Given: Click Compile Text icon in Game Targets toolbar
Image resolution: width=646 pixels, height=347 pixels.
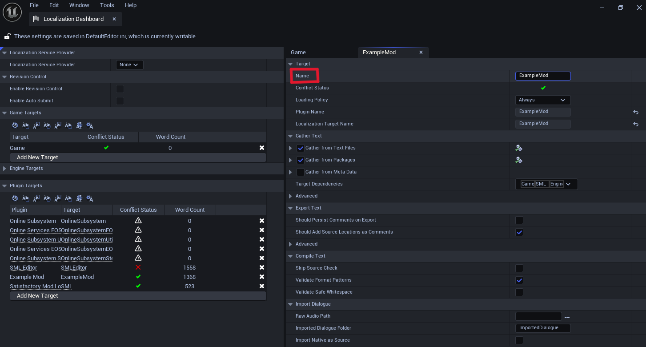Looking at the screenshot, I should [90, 125].
